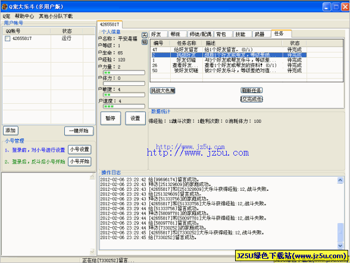Open the 帮助中心 menu
Image resolution: width=350 pixels, height=263 pixels.
(24, 16)
